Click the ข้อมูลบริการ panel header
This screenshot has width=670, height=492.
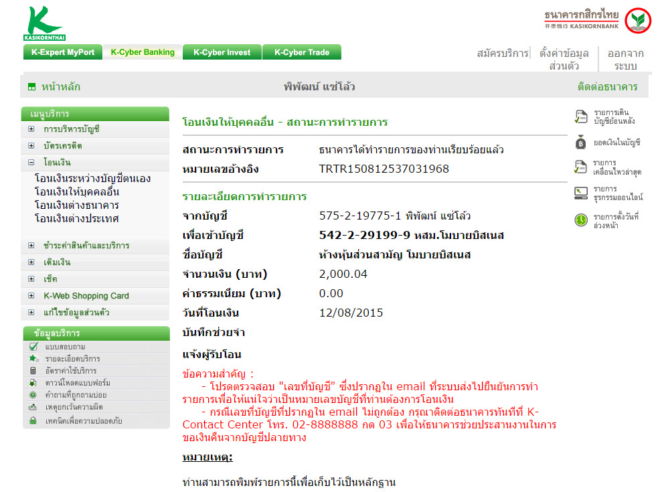click(x=96, y=333)
